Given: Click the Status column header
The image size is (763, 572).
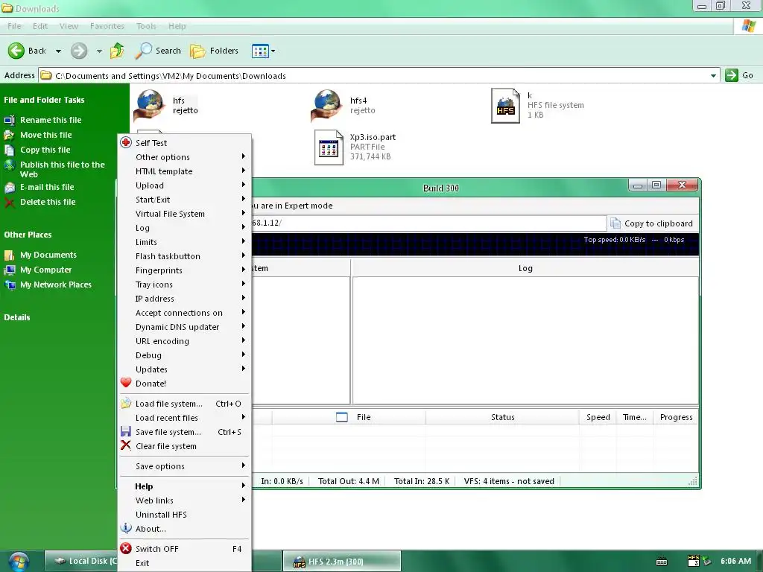Looking at the screenshot, I should (502, 417).
